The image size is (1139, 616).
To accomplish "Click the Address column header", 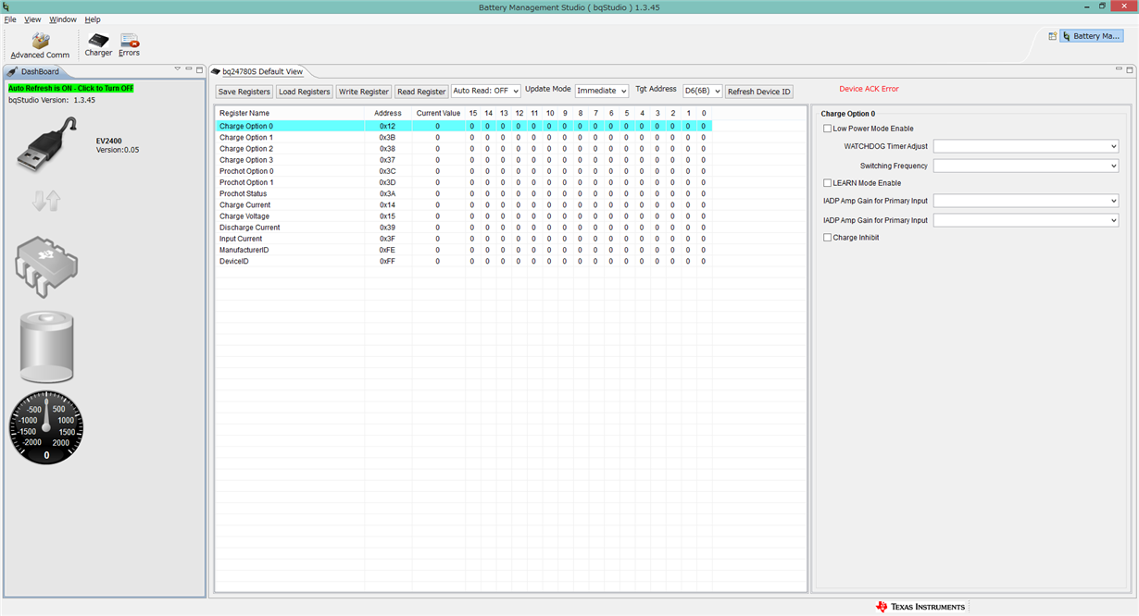I will click(388, 113).
